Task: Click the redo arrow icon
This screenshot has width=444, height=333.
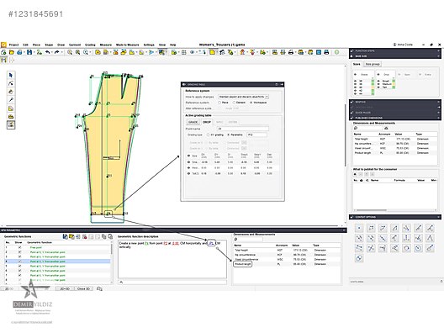Action: pos(56,52)
